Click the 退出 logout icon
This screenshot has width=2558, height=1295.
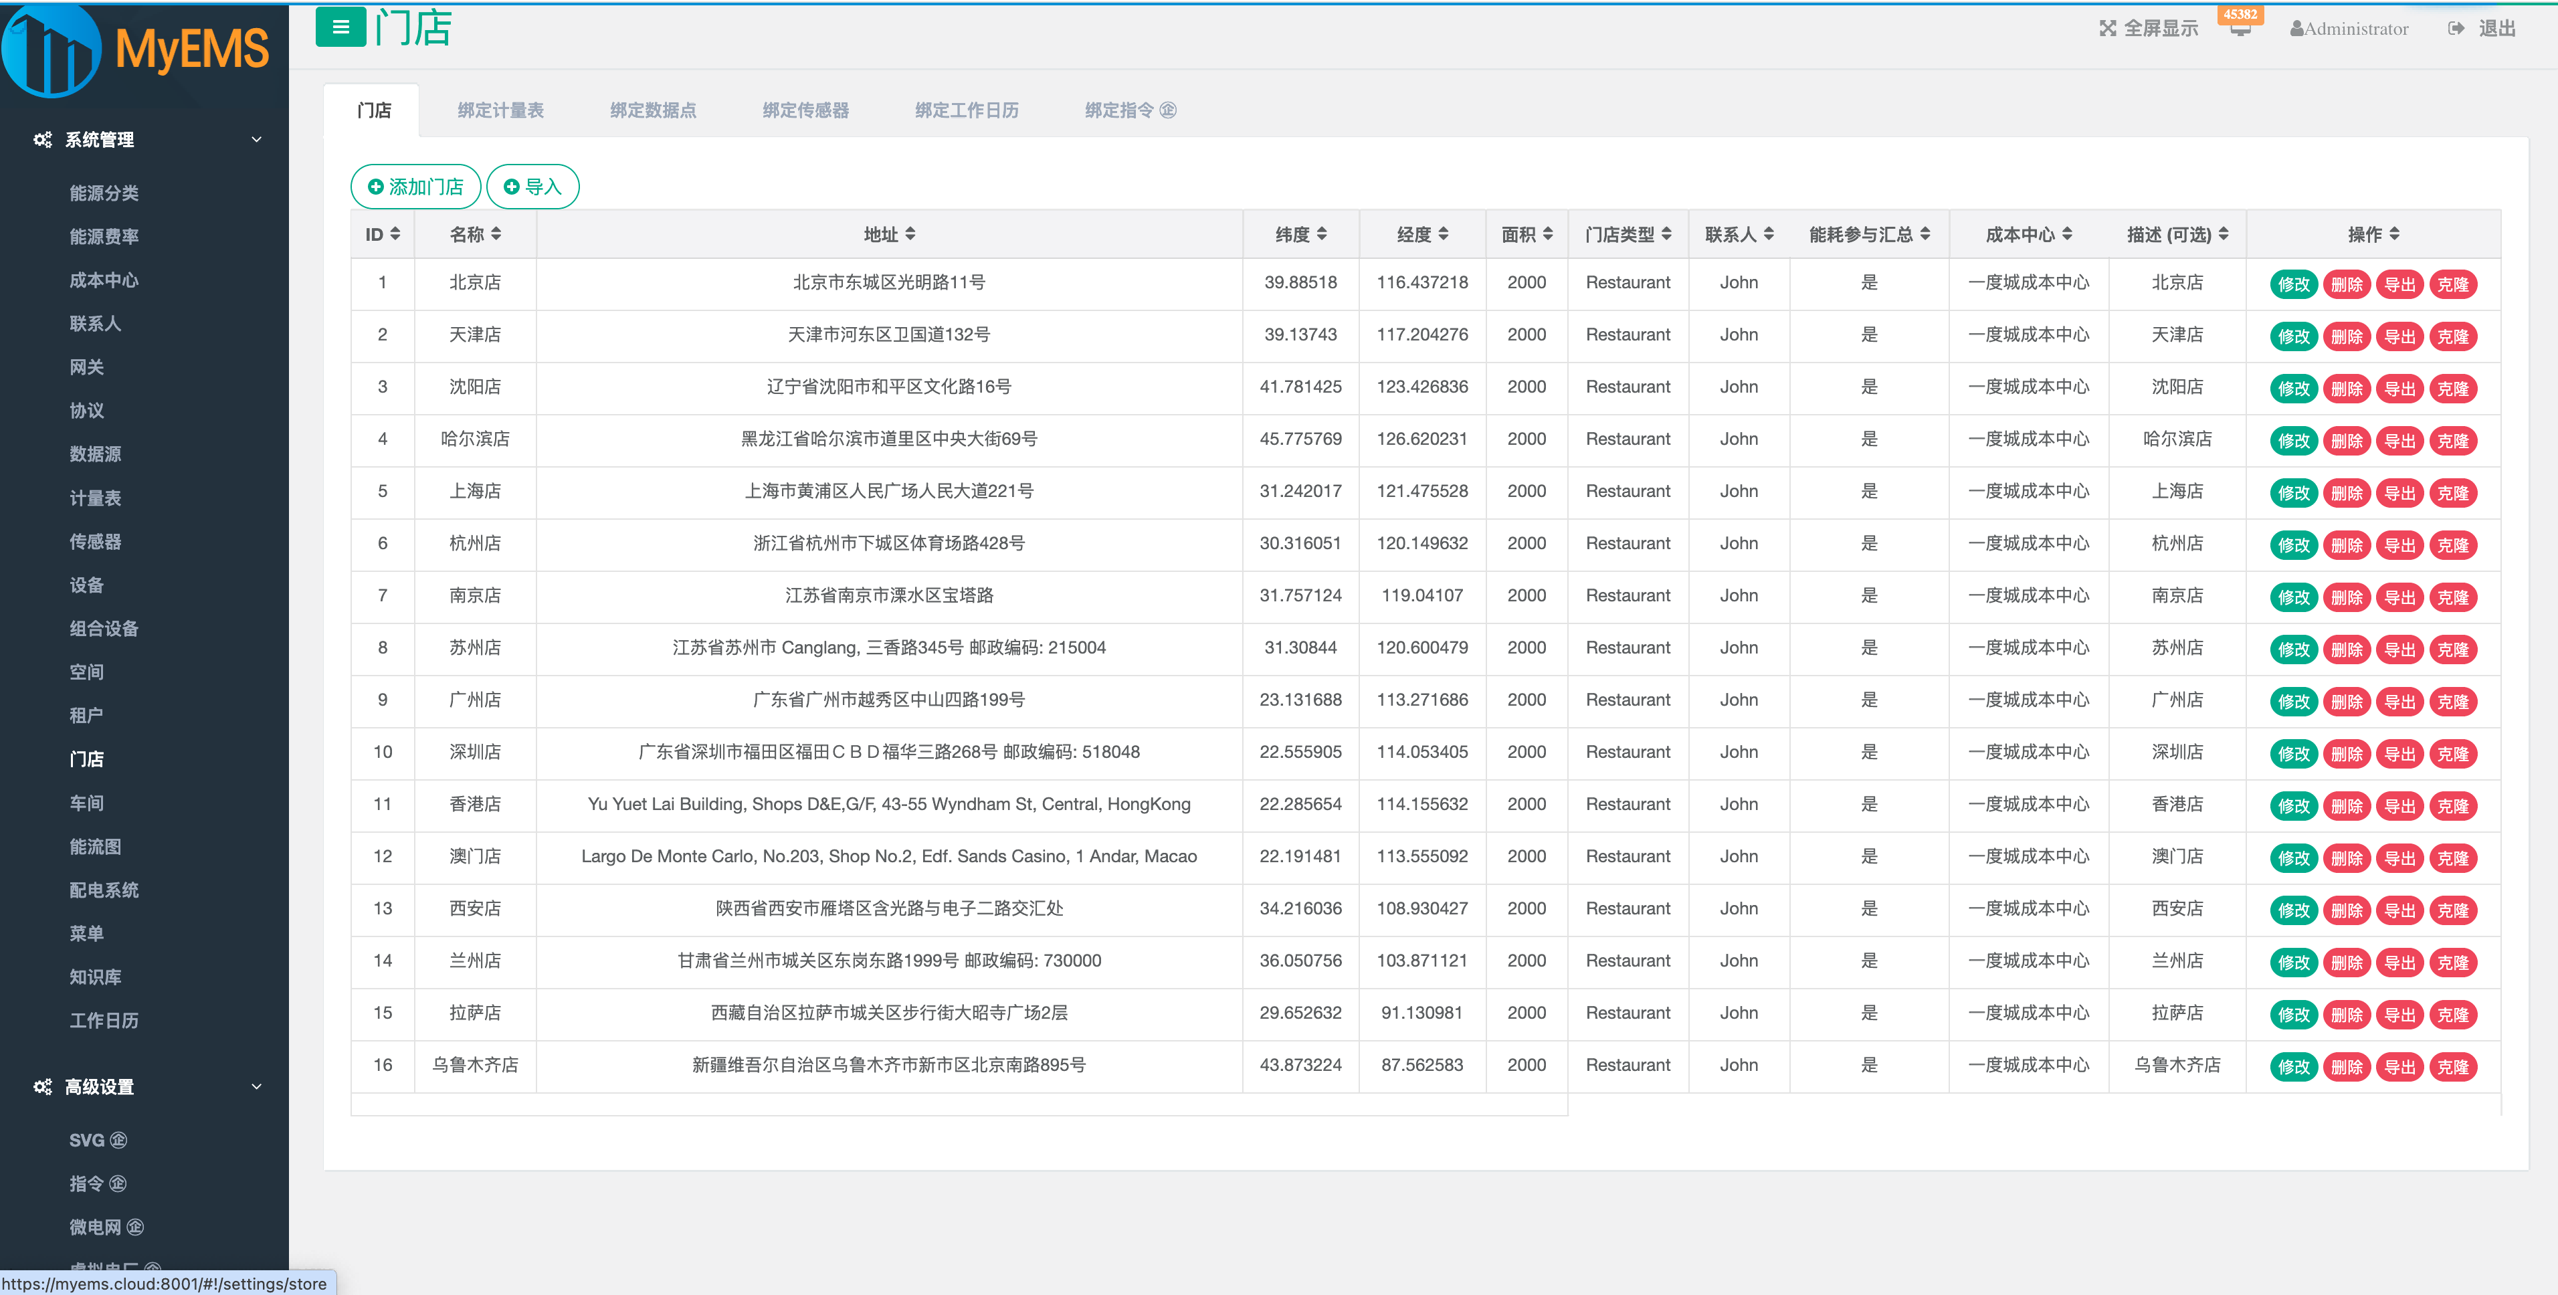[2457, 28]
